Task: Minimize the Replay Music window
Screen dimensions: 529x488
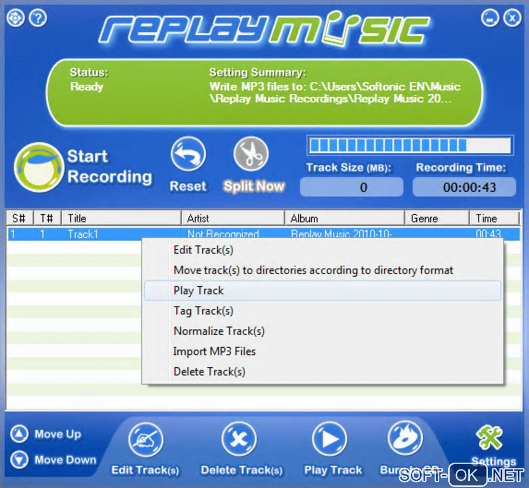Action: point(490,18)
